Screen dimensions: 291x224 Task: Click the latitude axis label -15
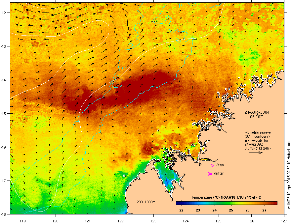coord(4,113)
